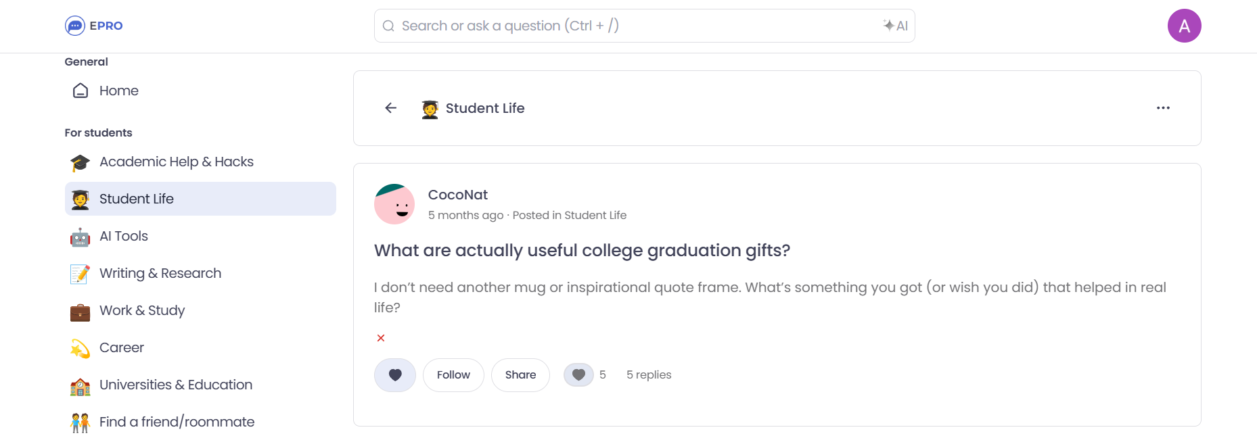Select the Find a friend/roommate people icon

tap(79, 421)
